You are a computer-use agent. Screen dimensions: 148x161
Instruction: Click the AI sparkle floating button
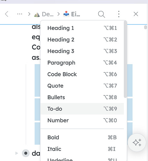[x=137, y=142]
